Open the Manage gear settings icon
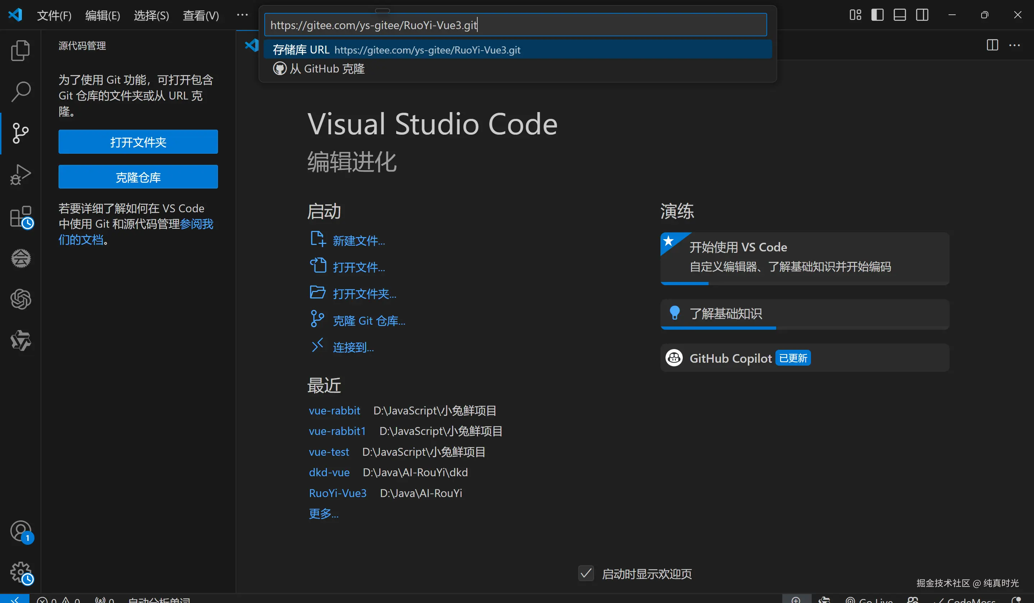Screen dimensions: 1034x603 click(x=20, y=572)
